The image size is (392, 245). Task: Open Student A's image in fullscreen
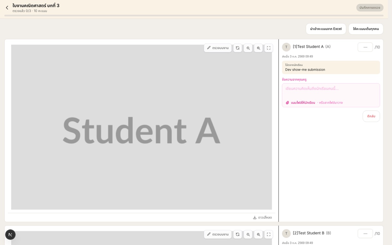coord(269,48)
